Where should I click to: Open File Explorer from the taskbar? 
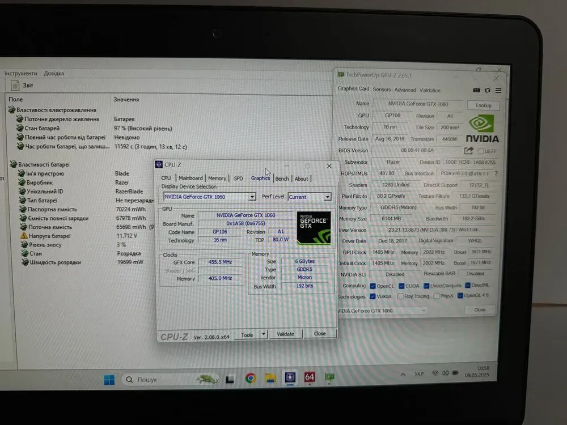pos(270,378)
